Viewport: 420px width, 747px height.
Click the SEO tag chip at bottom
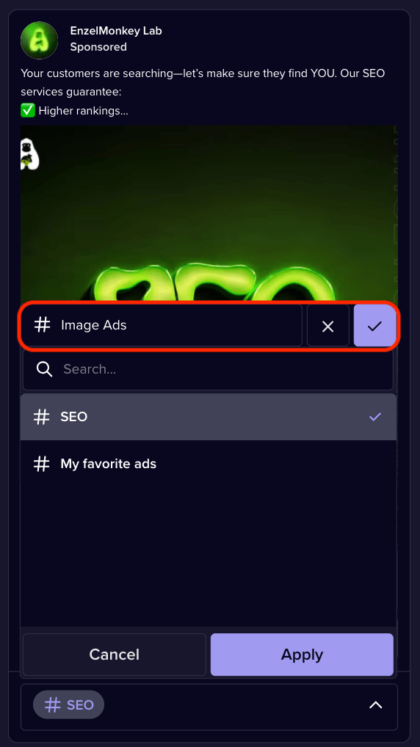pyautogui.click(x=68, y=704)
